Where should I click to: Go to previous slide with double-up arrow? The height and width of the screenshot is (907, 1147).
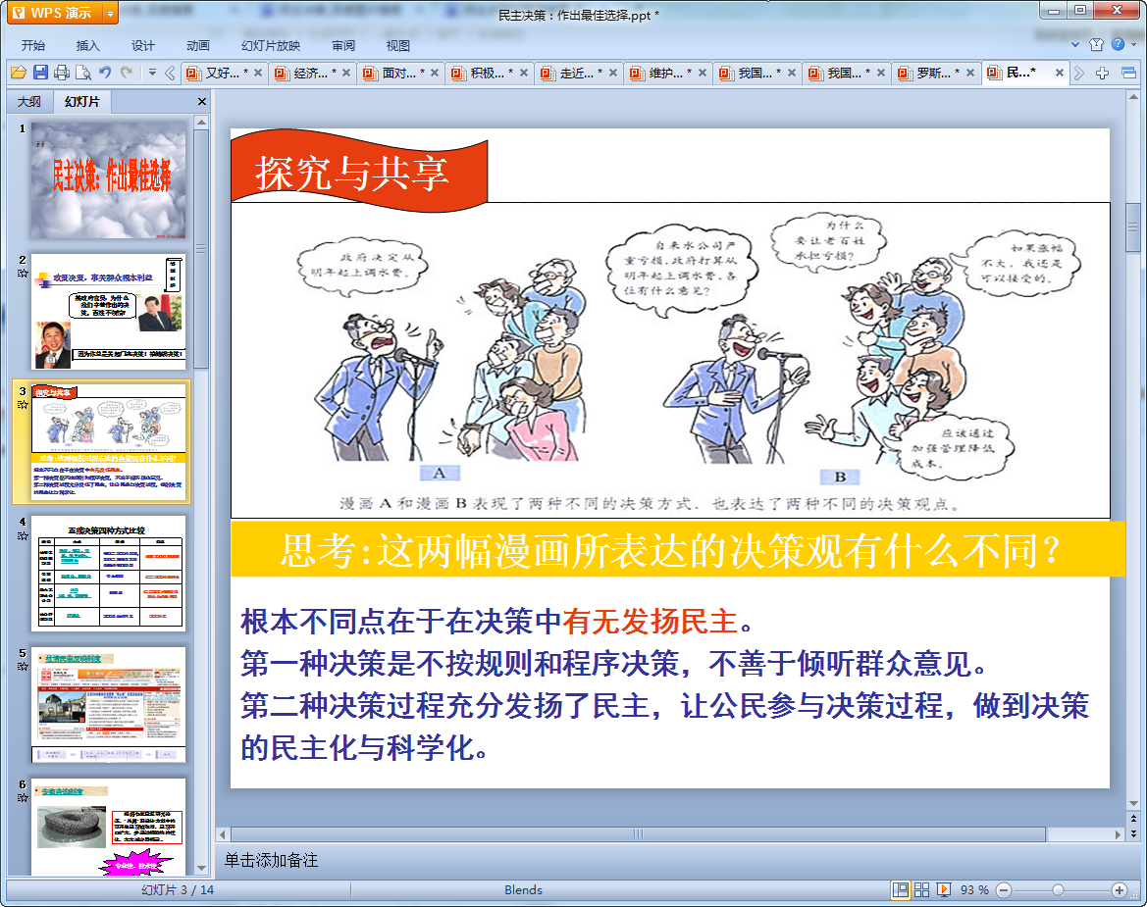pyautogui.click(x=1133, y=818)
